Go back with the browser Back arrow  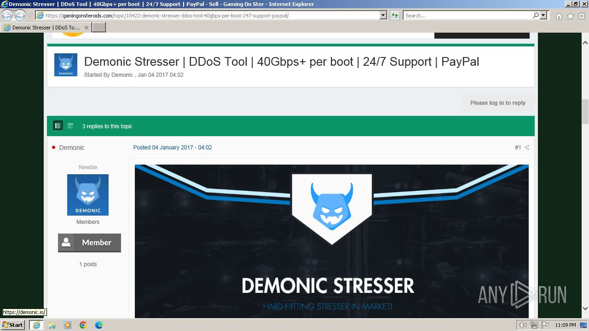pyautogui.click(x=7, y=15)
